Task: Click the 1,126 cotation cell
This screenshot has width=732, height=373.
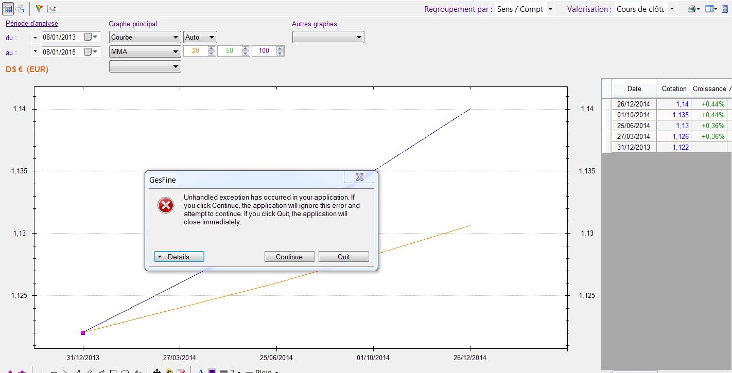Action: click(674, 136)
